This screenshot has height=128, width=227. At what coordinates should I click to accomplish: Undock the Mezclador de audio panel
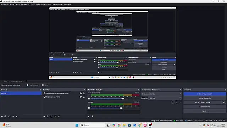tap(139, 90)
